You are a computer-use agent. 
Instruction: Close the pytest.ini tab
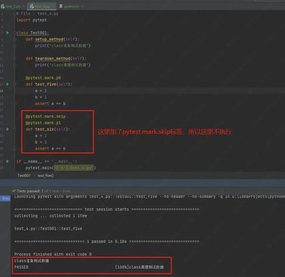[83, 7]
